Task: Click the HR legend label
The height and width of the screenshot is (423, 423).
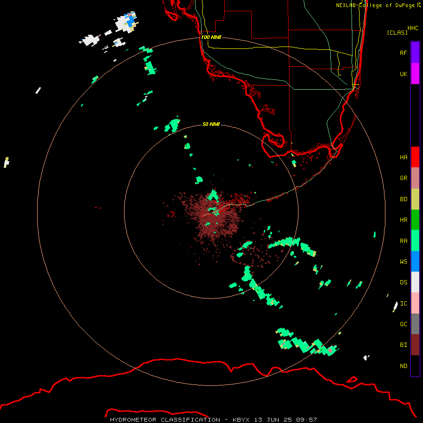Action: click(x=403, y=220)
